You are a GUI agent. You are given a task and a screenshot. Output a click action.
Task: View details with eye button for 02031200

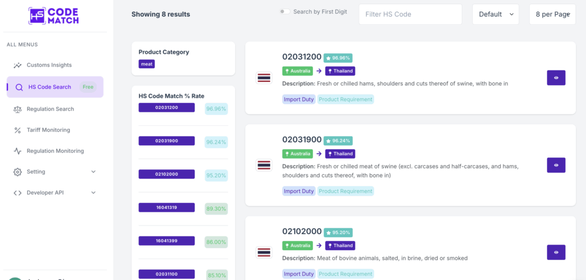(556, 78)
